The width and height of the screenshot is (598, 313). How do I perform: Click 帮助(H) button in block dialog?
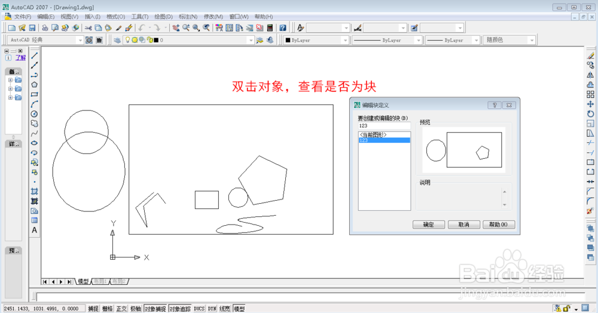(499, 225)
